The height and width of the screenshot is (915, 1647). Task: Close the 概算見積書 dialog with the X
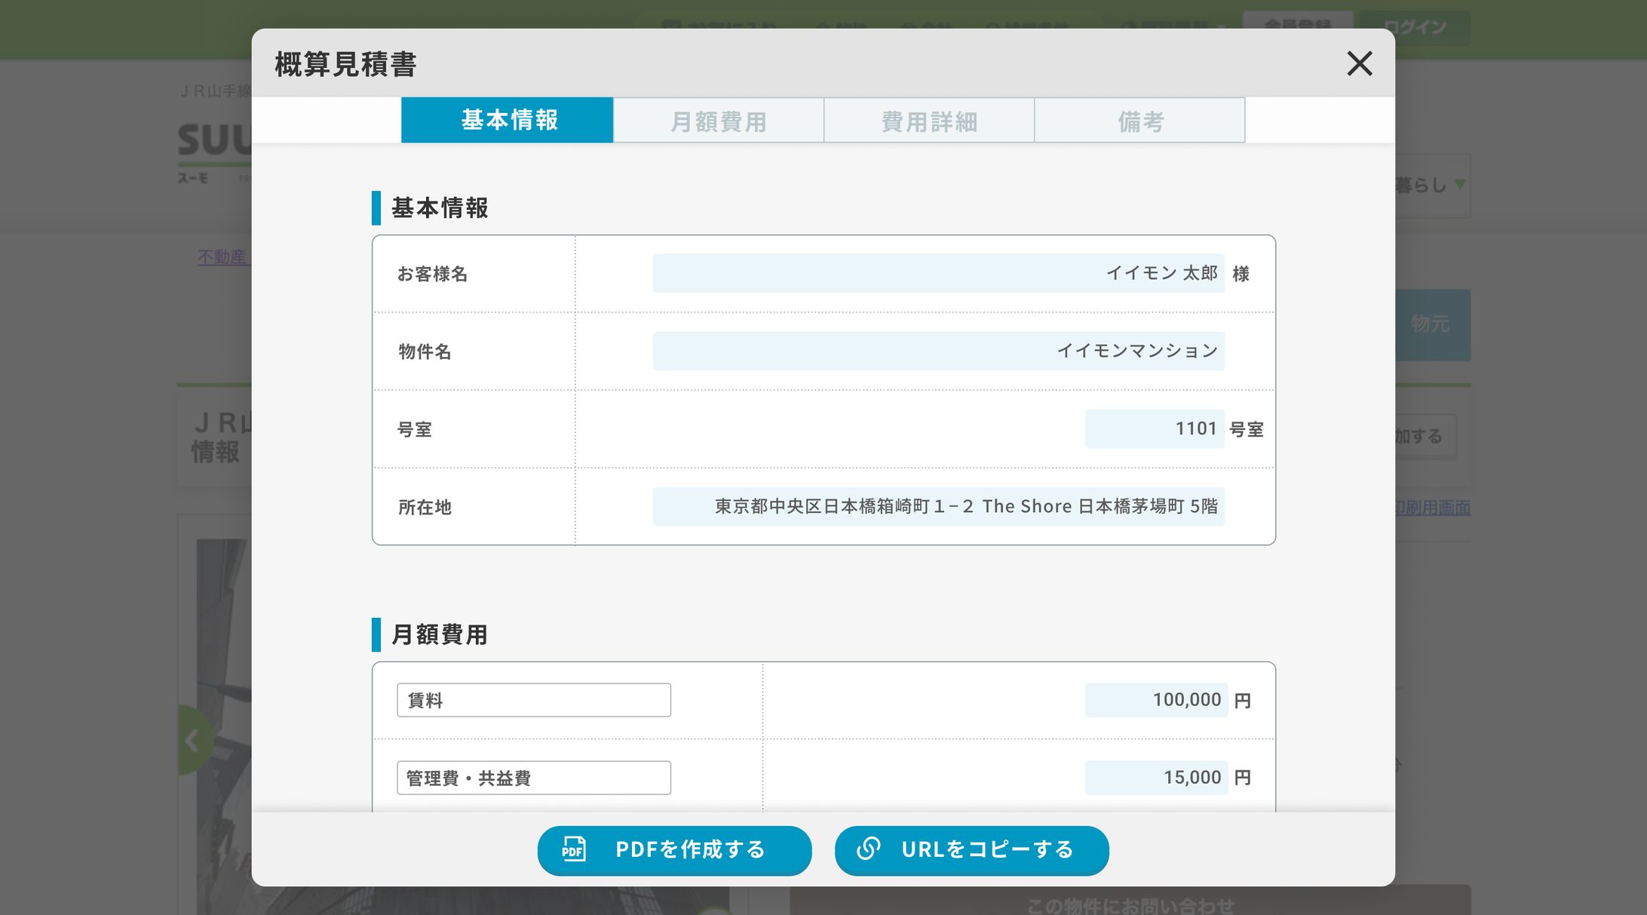[x=1359, y=63]
